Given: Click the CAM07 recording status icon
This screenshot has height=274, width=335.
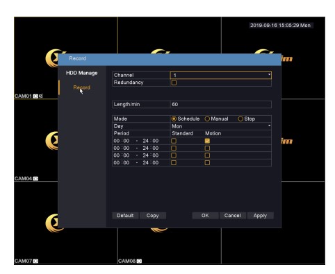Looking at the screenshot, I should pyautogui.click(x=35, y=261).
